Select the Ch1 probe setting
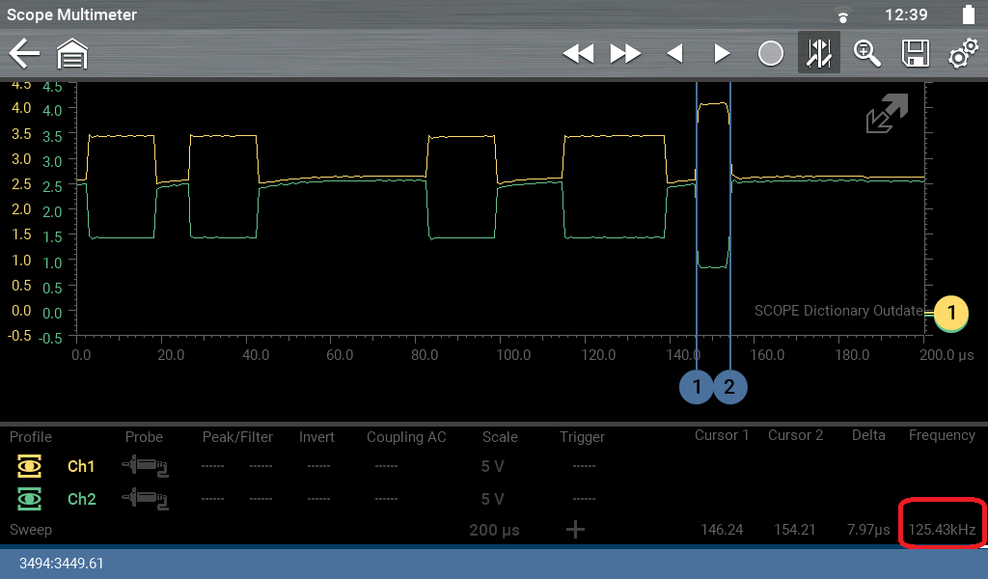Screen dimensions: 988x579 point(145,467)
